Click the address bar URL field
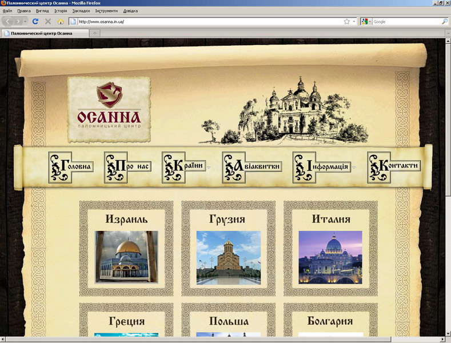 point(206,21)
